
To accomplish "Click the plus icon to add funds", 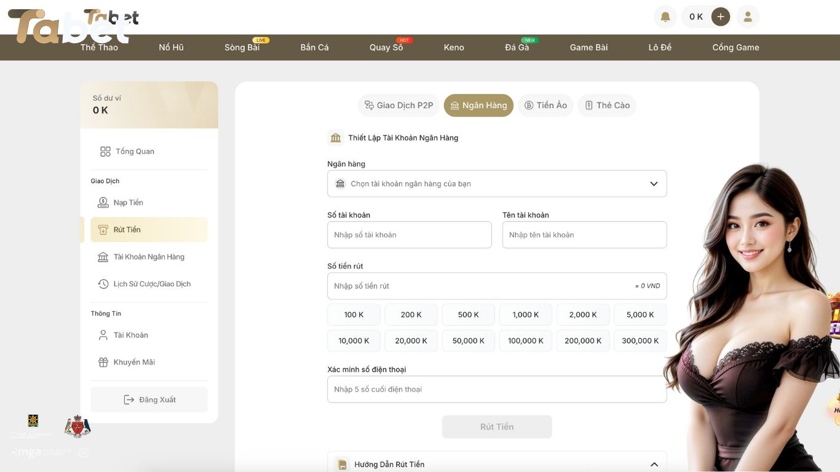I will [x=720, y=17].
